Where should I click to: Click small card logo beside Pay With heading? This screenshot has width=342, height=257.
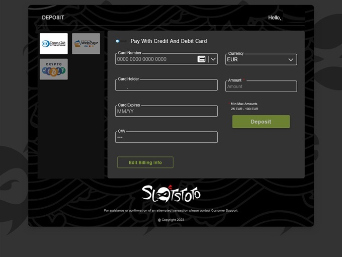point(121,41)
